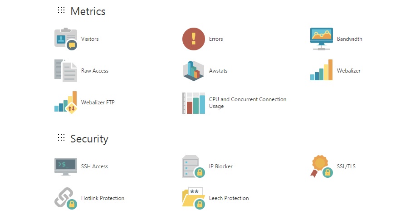Open the Leech Protection folder icon
396x215 pixels.
click(x=193, y=198)
